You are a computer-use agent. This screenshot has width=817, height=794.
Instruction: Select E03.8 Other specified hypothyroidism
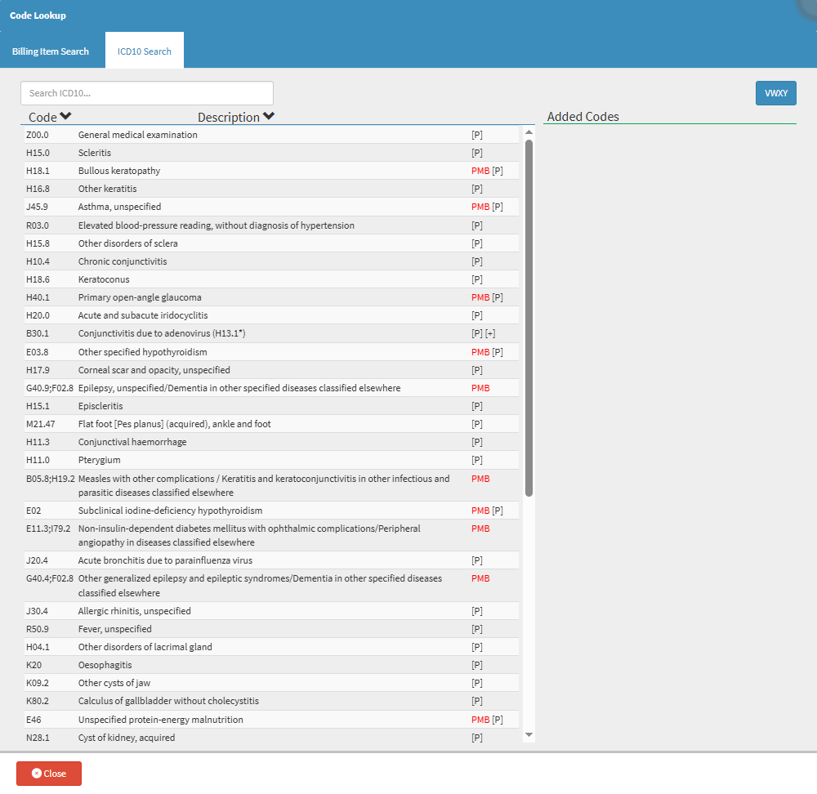coord(271,352)
